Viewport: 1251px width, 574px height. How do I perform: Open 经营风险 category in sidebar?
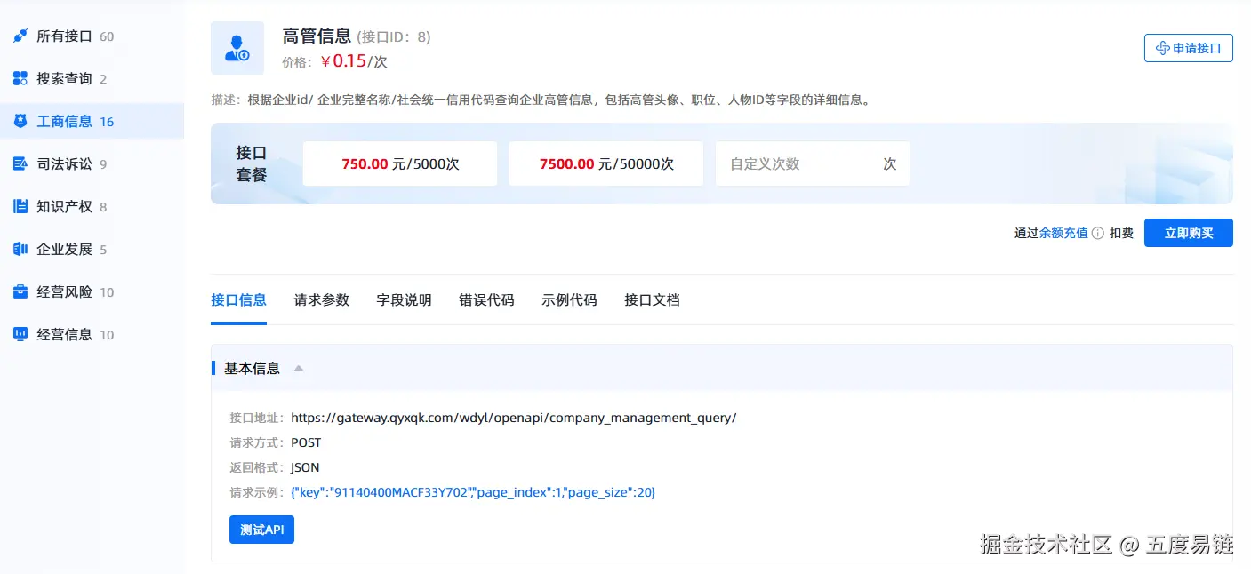tap(92, 292)
